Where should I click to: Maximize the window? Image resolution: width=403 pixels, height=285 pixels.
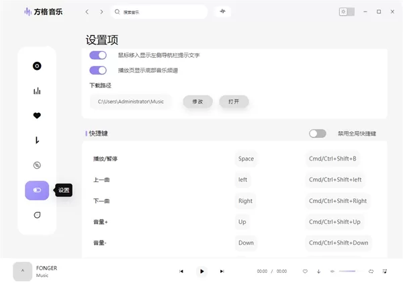click(x=379, y=12)
